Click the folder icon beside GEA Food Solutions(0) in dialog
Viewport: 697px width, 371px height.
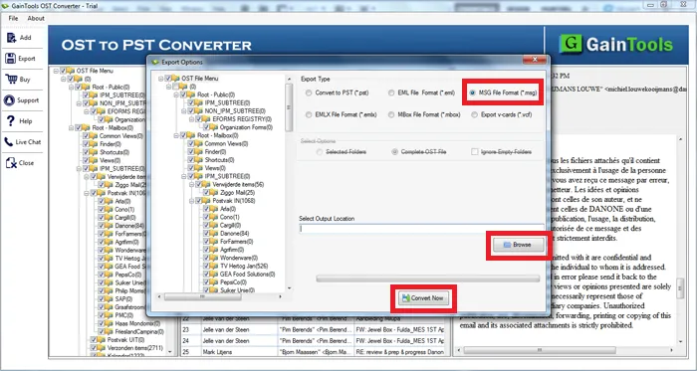tap(214, 275)
